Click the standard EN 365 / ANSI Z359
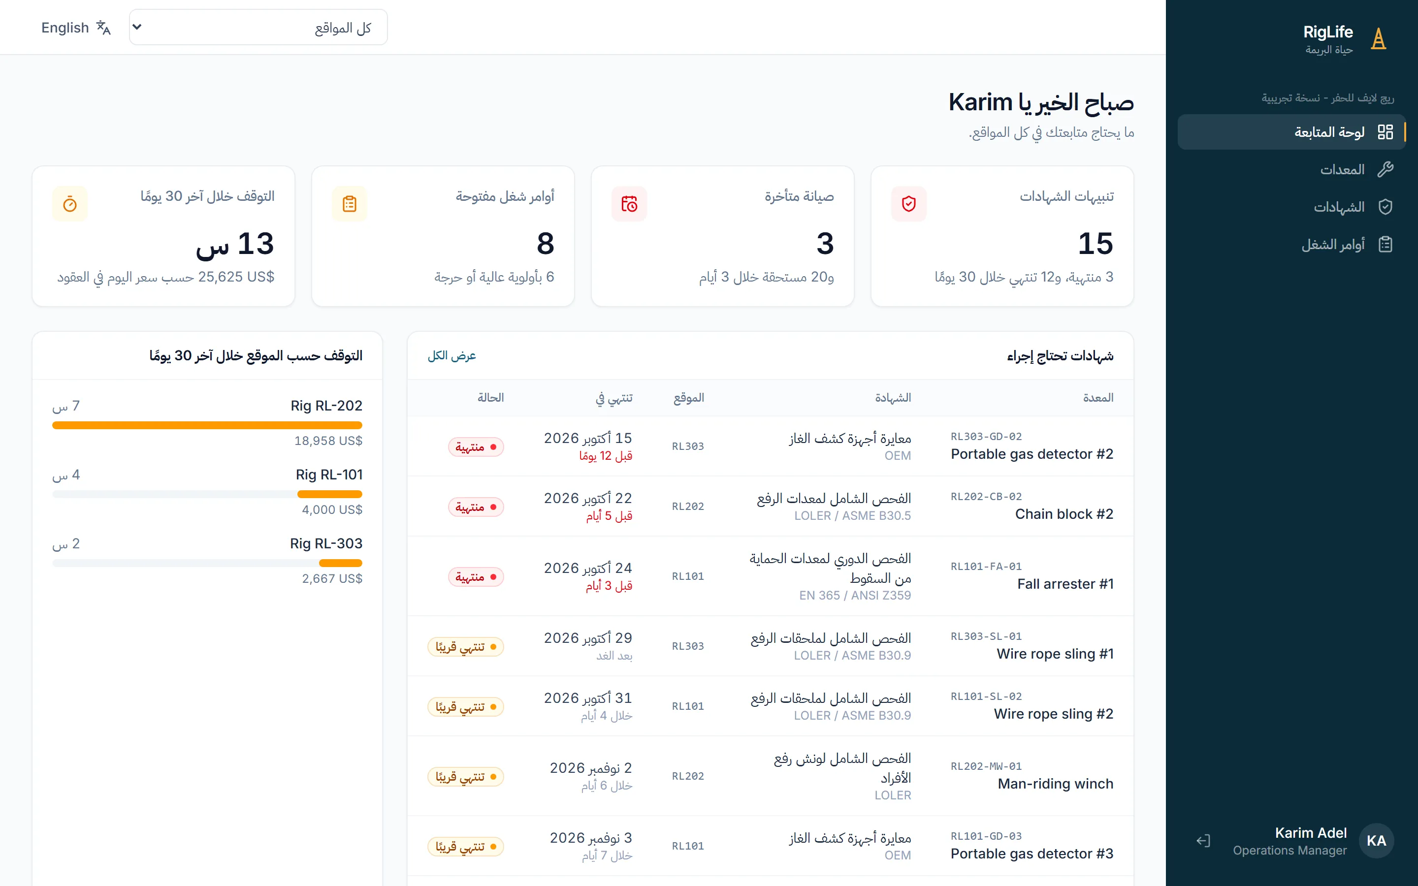 pyautogui.click(x=855, y=596)
